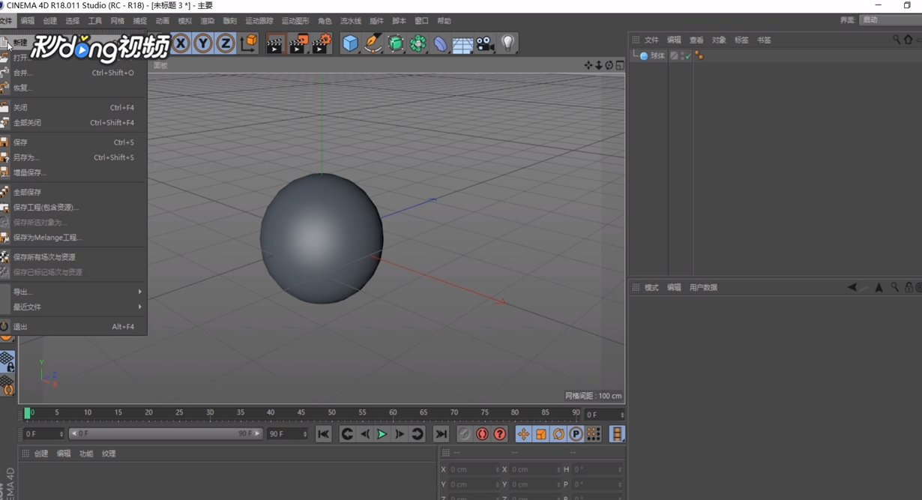This screenshot has width=922, height=500.
Task: Click attribute manager back arrow
Action: pos(852,287)
